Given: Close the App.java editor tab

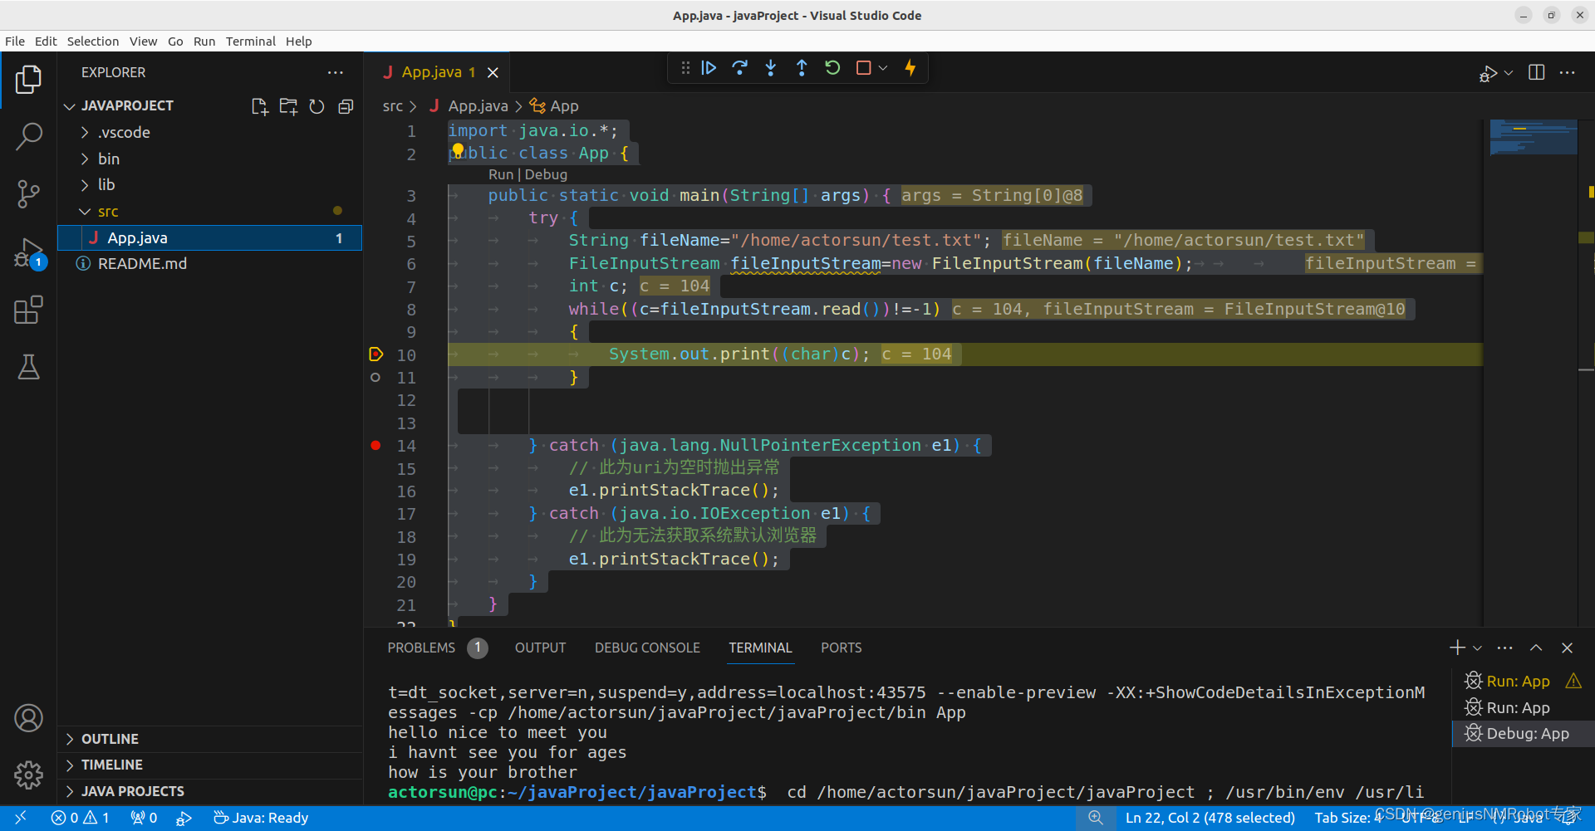Looking at the screenshot, I should coord(493,73).
